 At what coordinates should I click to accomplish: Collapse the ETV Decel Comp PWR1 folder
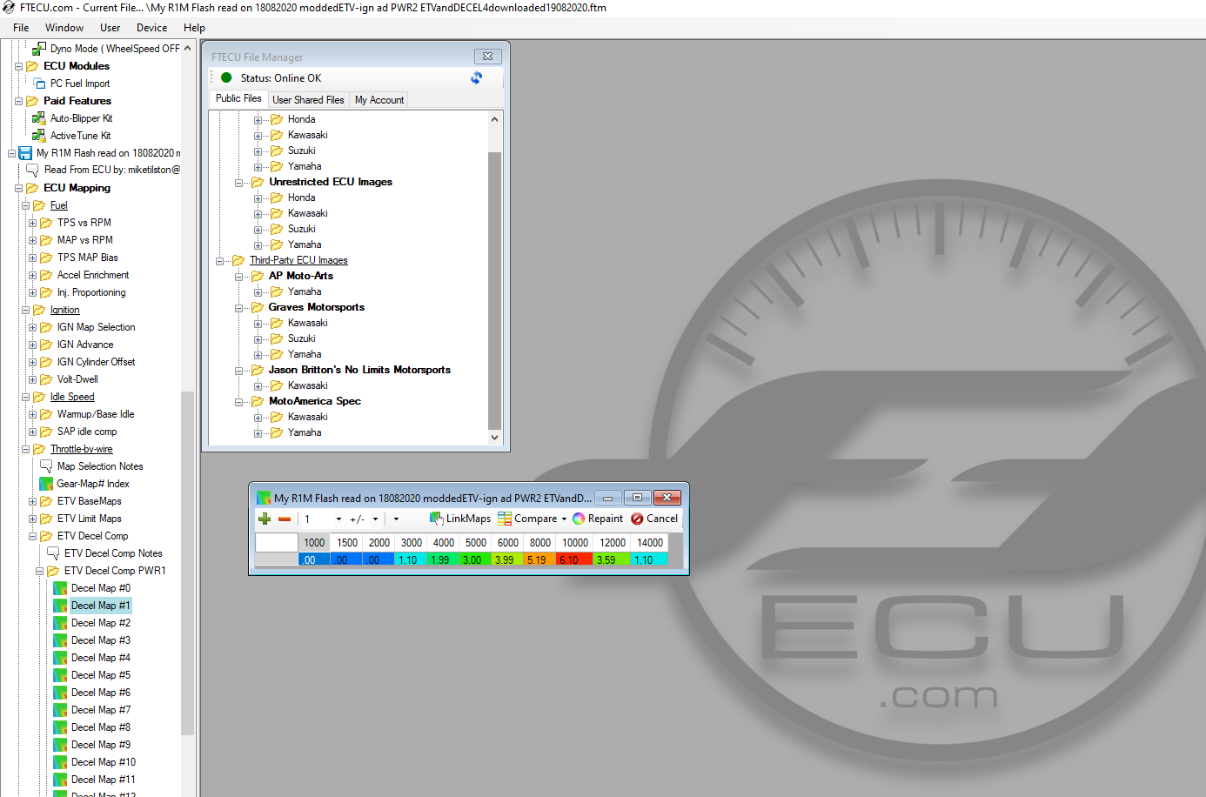pyautogui.click(x=39, y=571)
